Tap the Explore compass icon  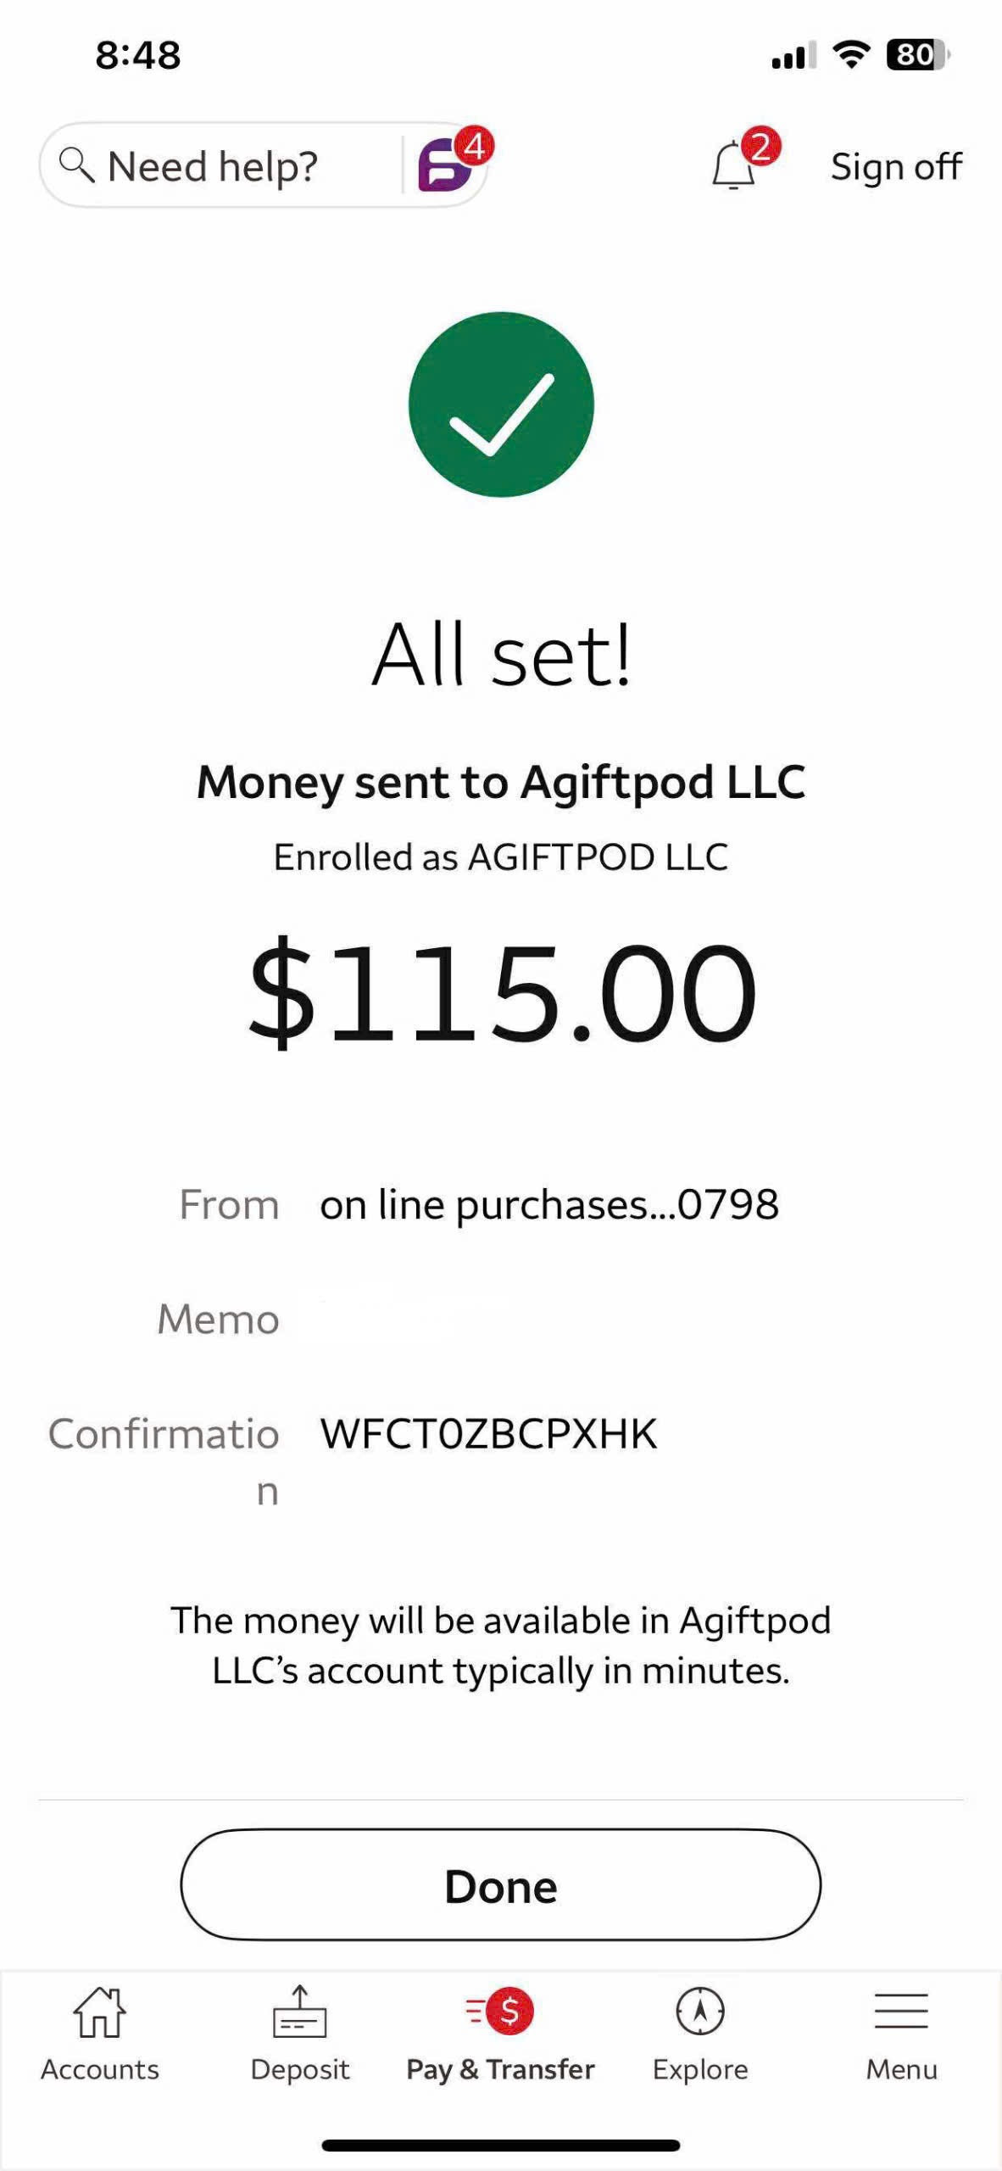(x=700, y=2011)
